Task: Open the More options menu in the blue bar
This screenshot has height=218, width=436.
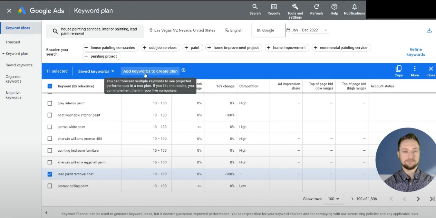Action: (x=415, y=71)
